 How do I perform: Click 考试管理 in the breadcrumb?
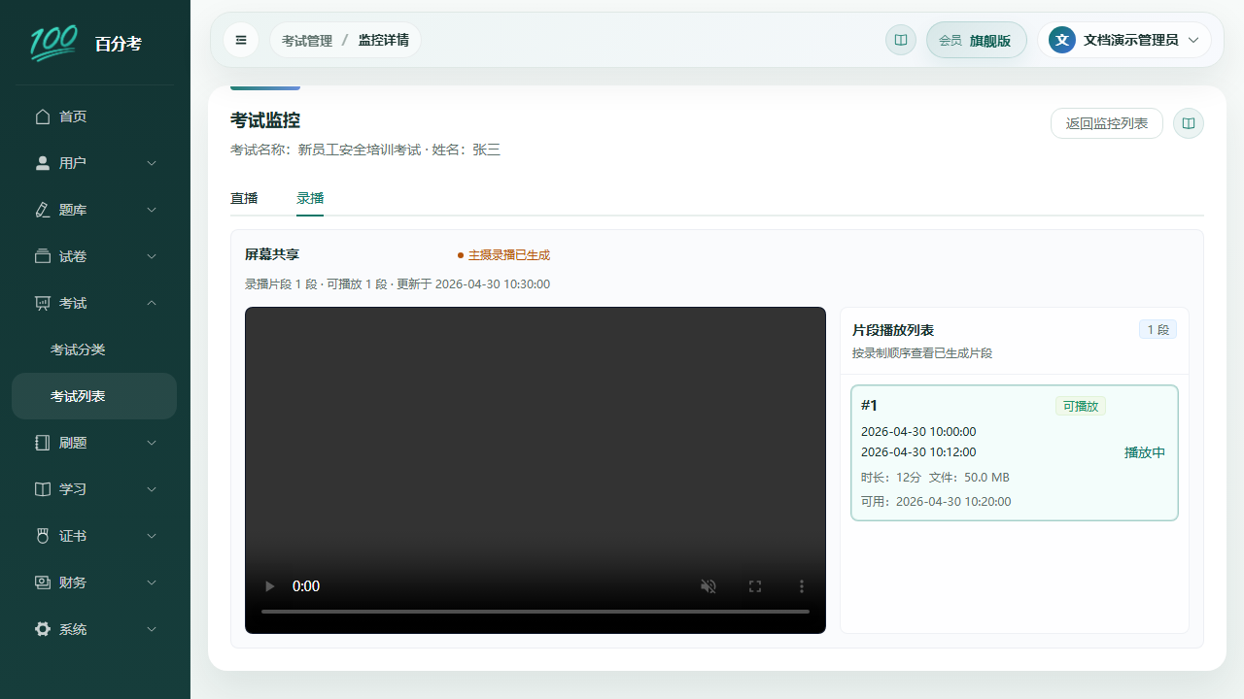click(x=307, y=41)
